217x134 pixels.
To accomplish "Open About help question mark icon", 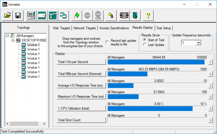I will pyautogui.click(x=148, y=15).
